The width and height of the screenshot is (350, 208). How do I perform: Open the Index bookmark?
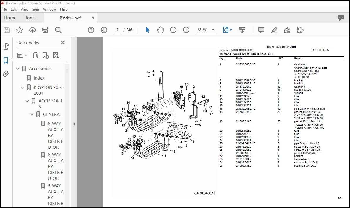point(39,78)
